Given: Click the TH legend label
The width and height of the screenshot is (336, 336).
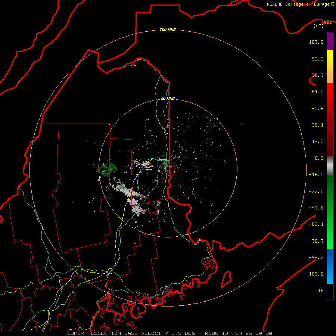Looking at the screenshot, I should [321, 290].
